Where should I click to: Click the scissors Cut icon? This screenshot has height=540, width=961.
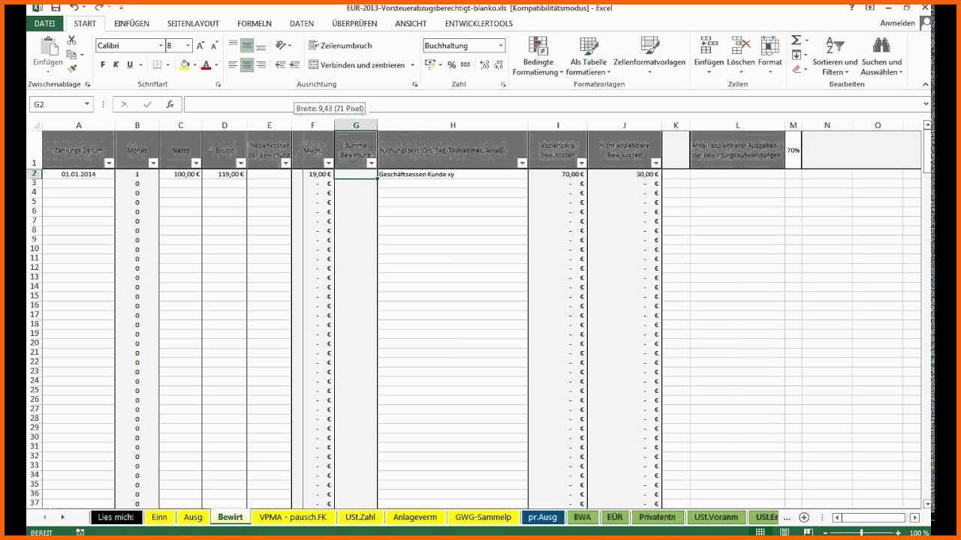point(72,40)
